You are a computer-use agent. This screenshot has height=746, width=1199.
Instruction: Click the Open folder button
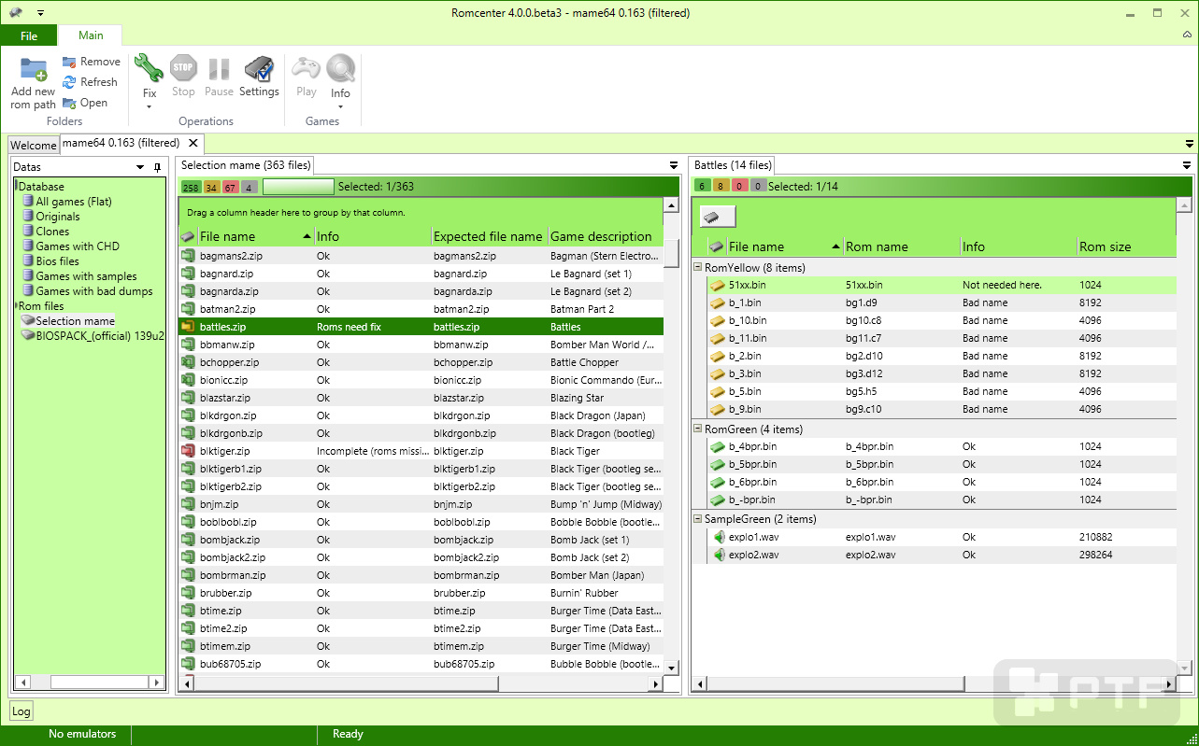click(85, 103)
